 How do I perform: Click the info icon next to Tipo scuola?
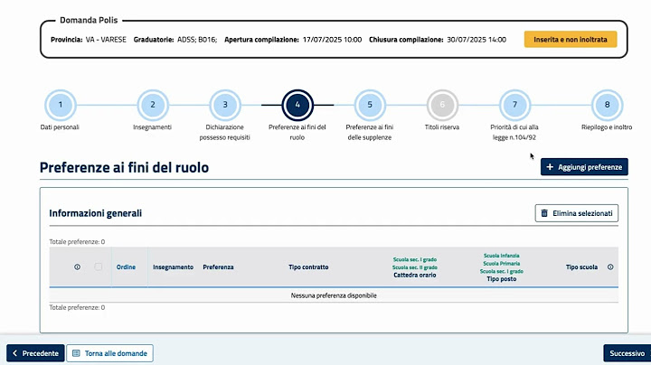(x=610, y=267)
